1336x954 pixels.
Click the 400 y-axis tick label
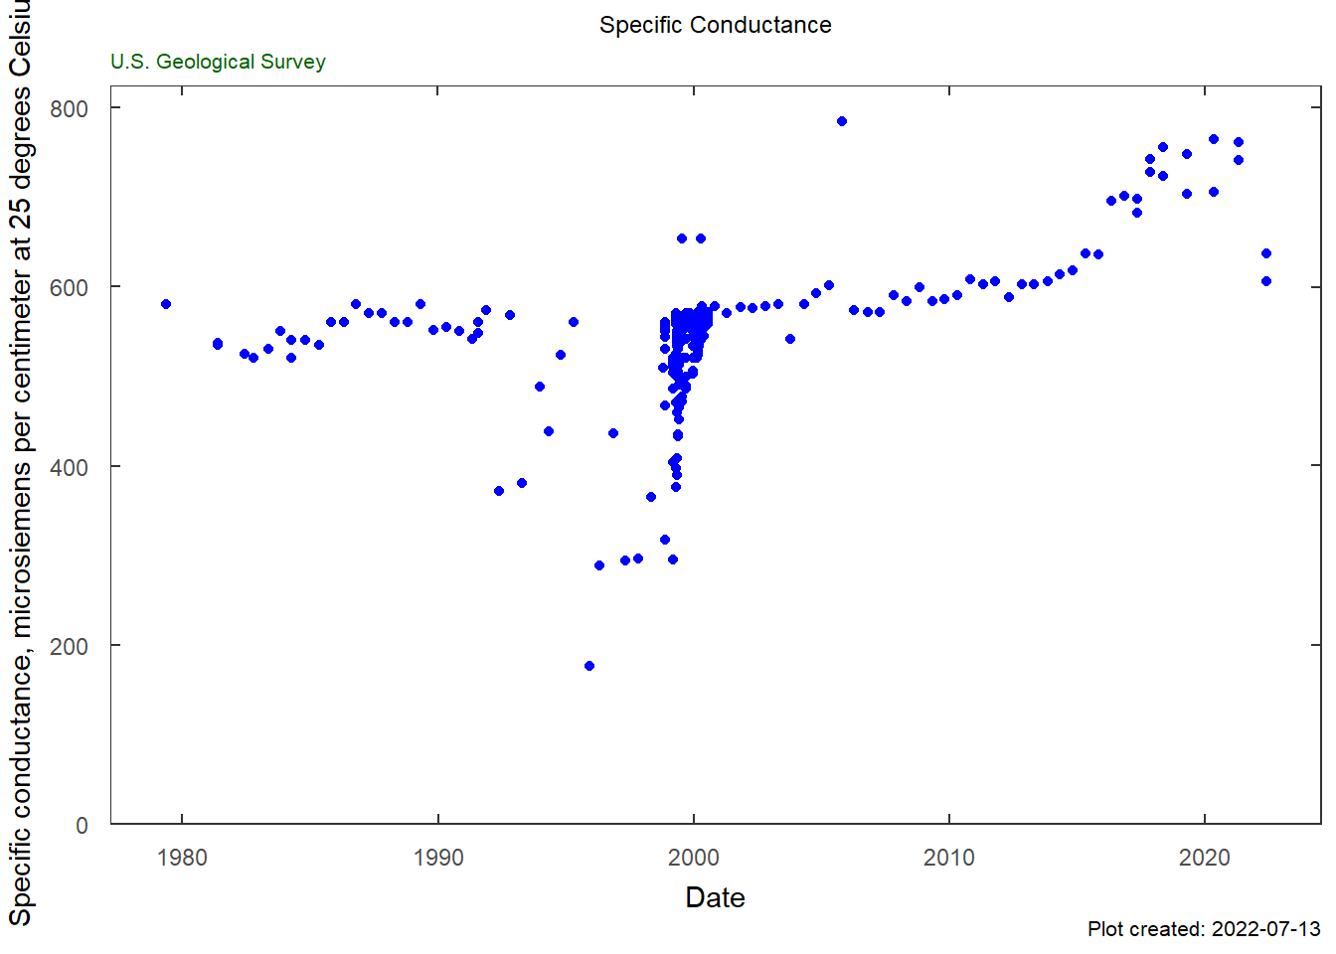pos(69,467)
